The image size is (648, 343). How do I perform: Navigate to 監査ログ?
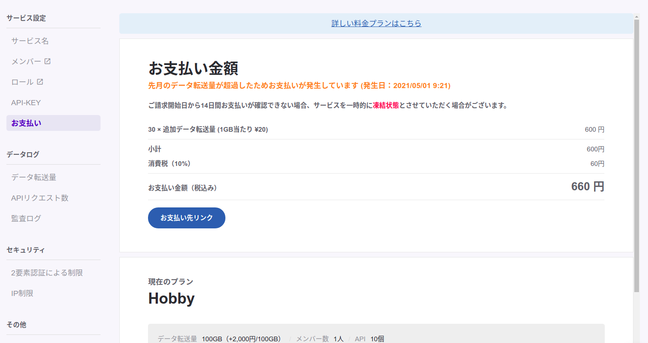point(26,219)
